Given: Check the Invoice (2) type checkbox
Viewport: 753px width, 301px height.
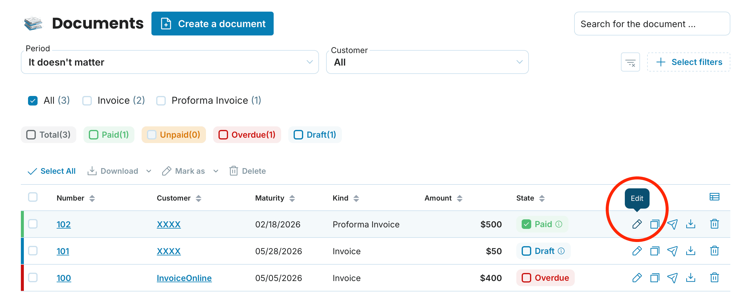Looking at the screenshot, I should click(x=87, y=101).
